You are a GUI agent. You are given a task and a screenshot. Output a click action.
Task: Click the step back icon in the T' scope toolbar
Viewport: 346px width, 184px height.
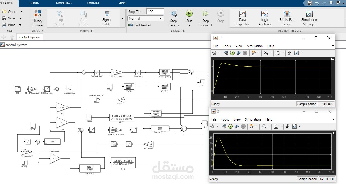[x=226, y=53]
